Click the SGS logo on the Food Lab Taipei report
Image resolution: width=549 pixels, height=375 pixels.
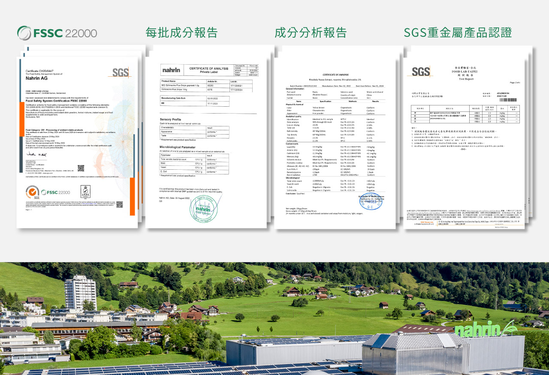[421, 72]
